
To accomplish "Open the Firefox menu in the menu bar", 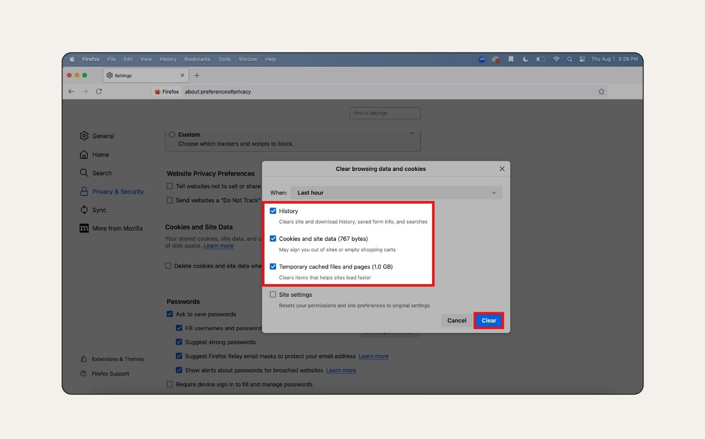I will [x=91, y=59].
